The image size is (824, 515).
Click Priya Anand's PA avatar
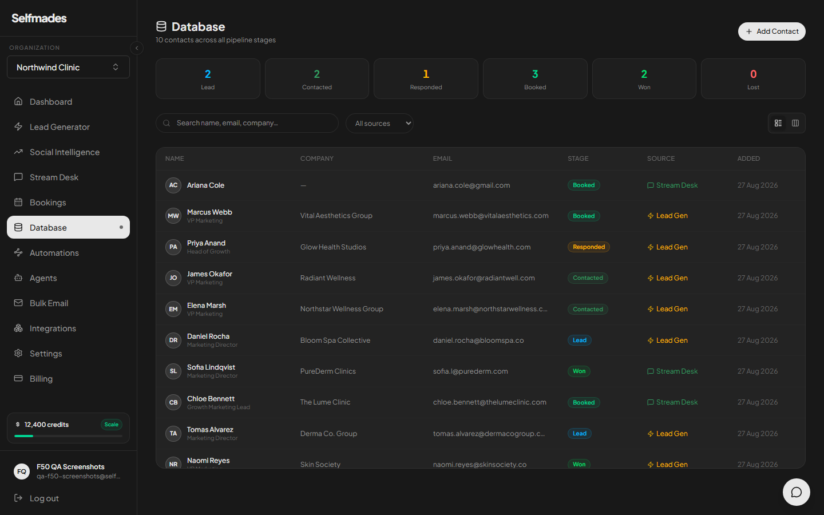point(173,247)
